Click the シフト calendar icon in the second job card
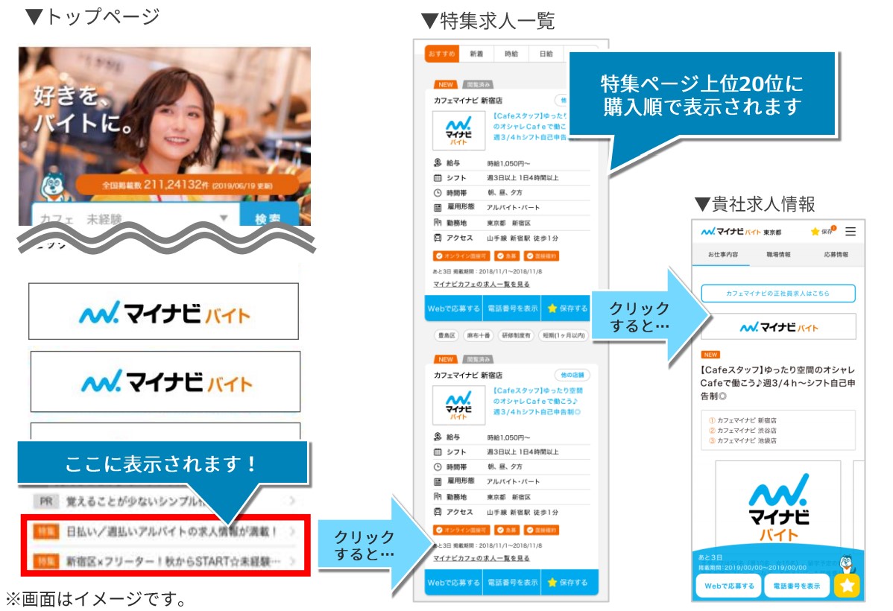 click(438, 452)
